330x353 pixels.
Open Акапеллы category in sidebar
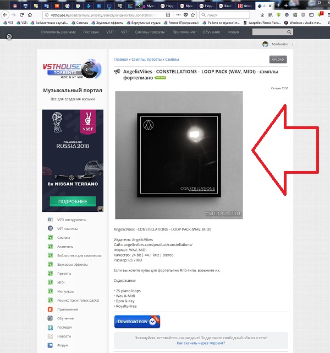pyautogui.click(x=65, y=247)
